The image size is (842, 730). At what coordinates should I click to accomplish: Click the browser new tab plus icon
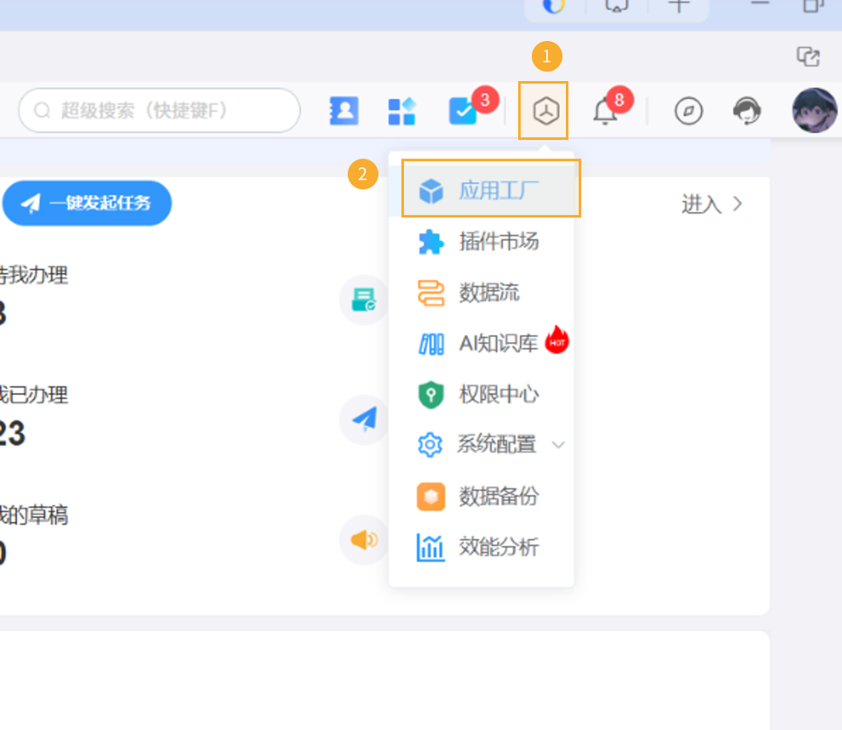click(x=678, y=5)
